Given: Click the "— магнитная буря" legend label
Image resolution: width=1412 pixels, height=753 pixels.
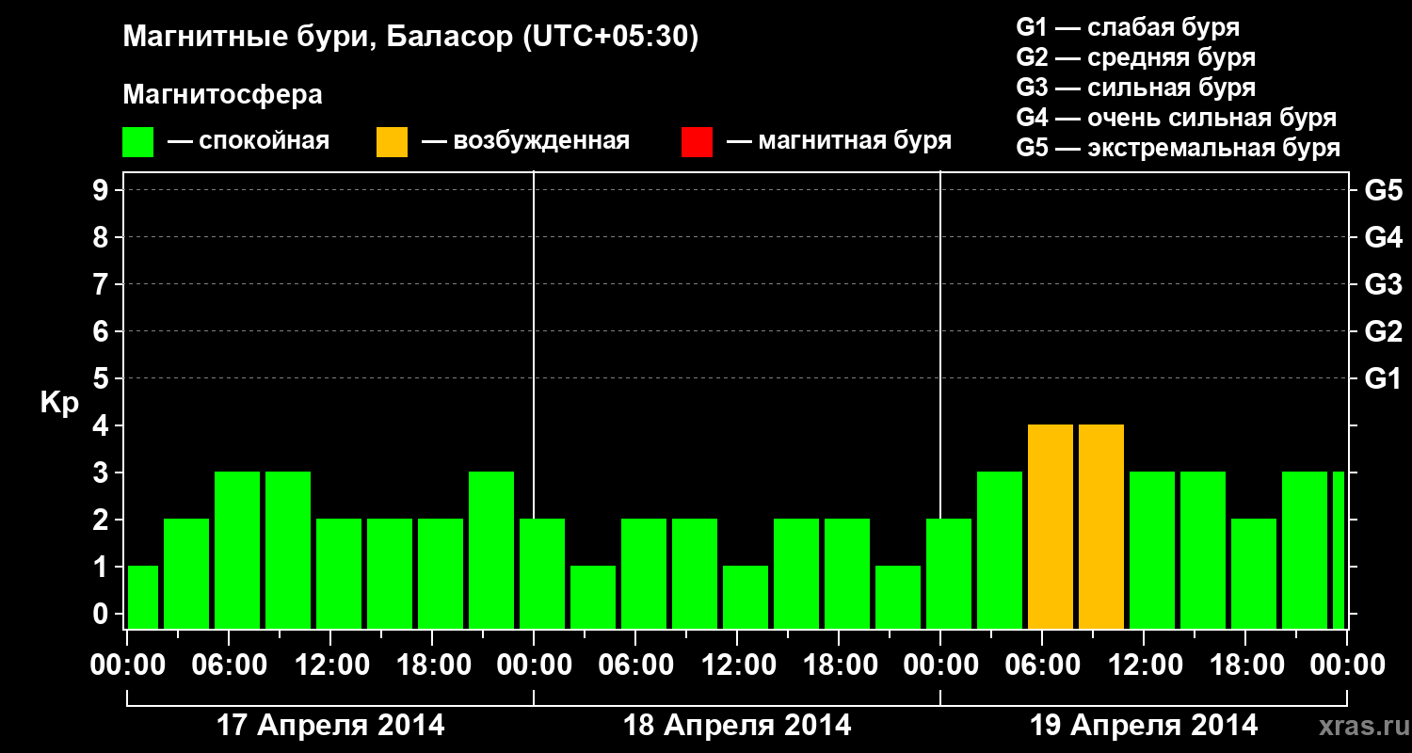Looking at the screenshot, I should [840, 142].
